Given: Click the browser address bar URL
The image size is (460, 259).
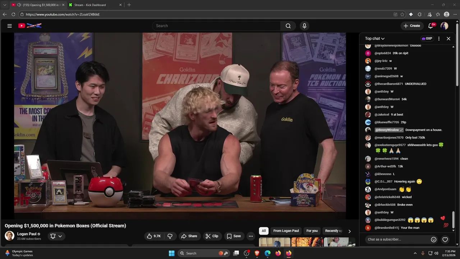Looking at the screenshot, I should (63, 14).
